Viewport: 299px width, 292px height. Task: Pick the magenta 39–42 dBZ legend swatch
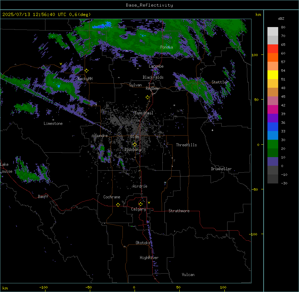pos(273,110)
